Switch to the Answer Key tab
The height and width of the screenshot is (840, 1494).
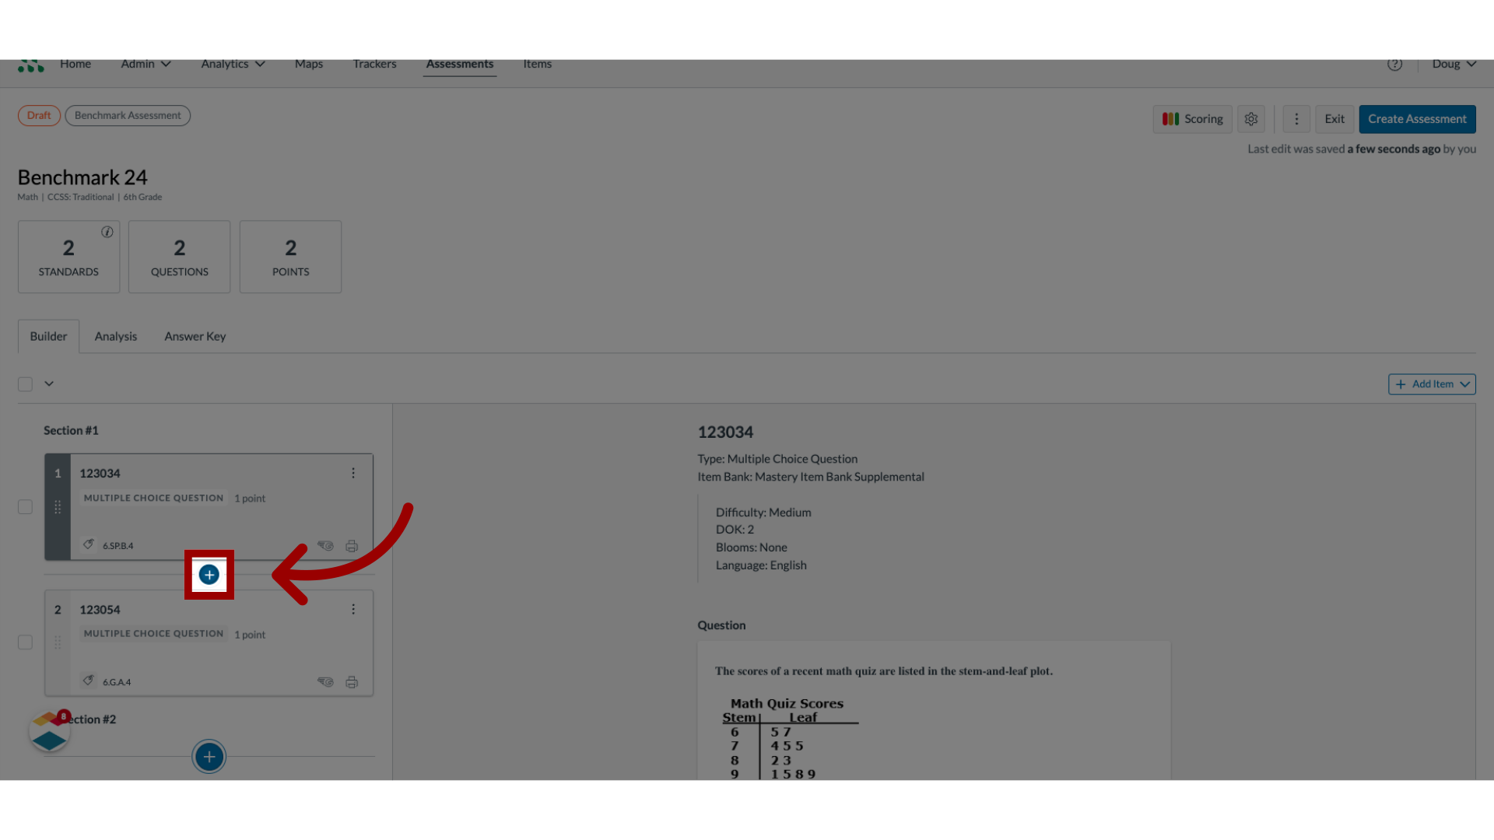tap(194, 335)
